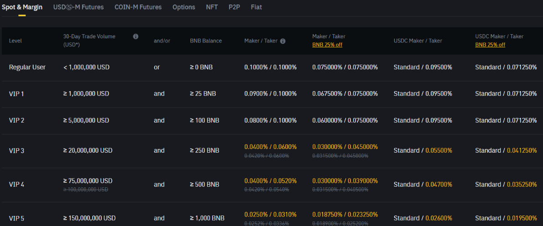
Task: Open BNB 25% off link under USDC Maker / Taker
Action: point(490,45)
